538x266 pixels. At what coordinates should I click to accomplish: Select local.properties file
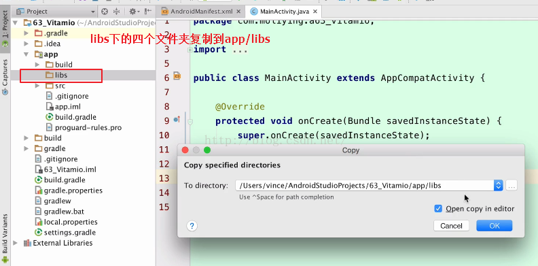71,222
